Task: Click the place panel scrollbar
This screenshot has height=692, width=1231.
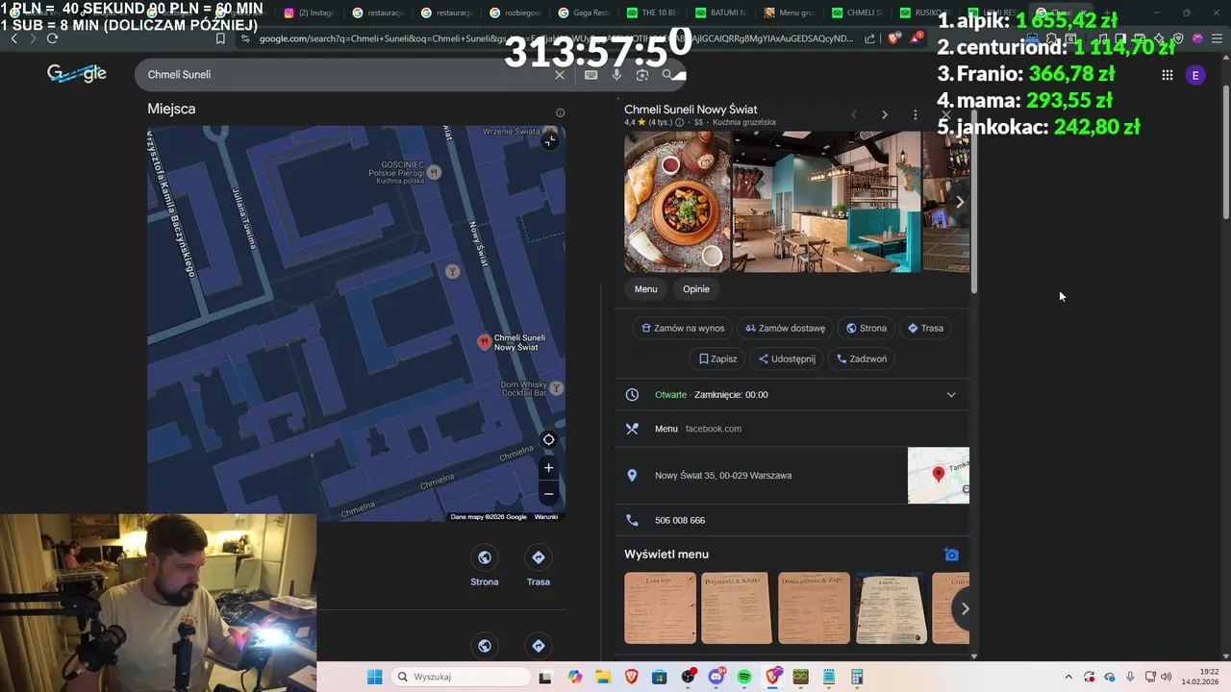Action: (974, 202)
